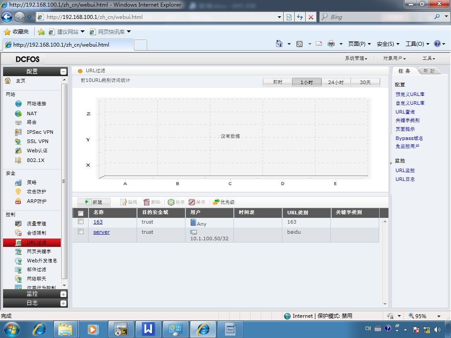The width and height of the screenshot is (451, 338).
Task: Select the 24小时 time range tab
Action: coord(336,82)
